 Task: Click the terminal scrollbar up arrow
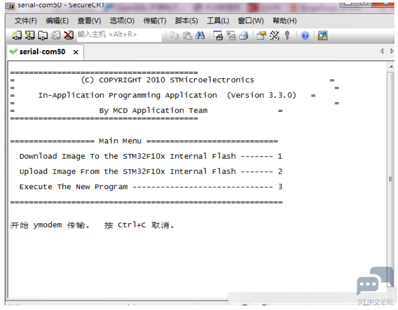click(391, 67)
